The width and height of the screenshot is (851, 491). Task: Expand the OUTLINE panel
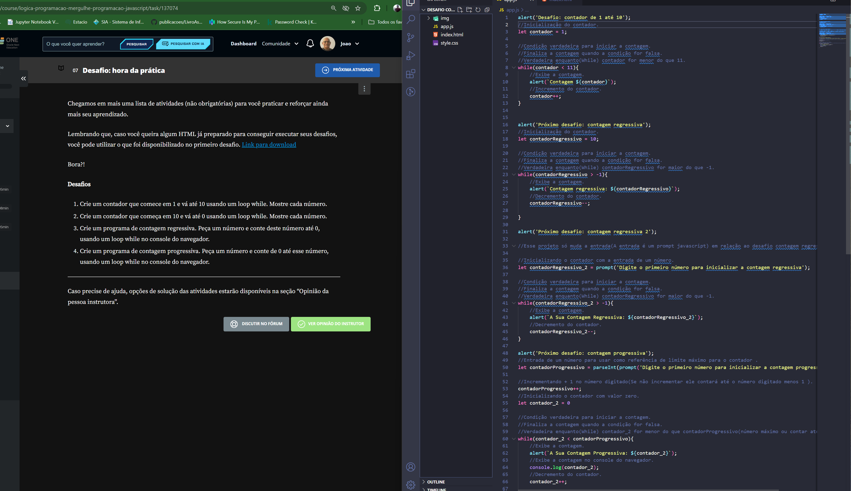[x=436, y=482]
